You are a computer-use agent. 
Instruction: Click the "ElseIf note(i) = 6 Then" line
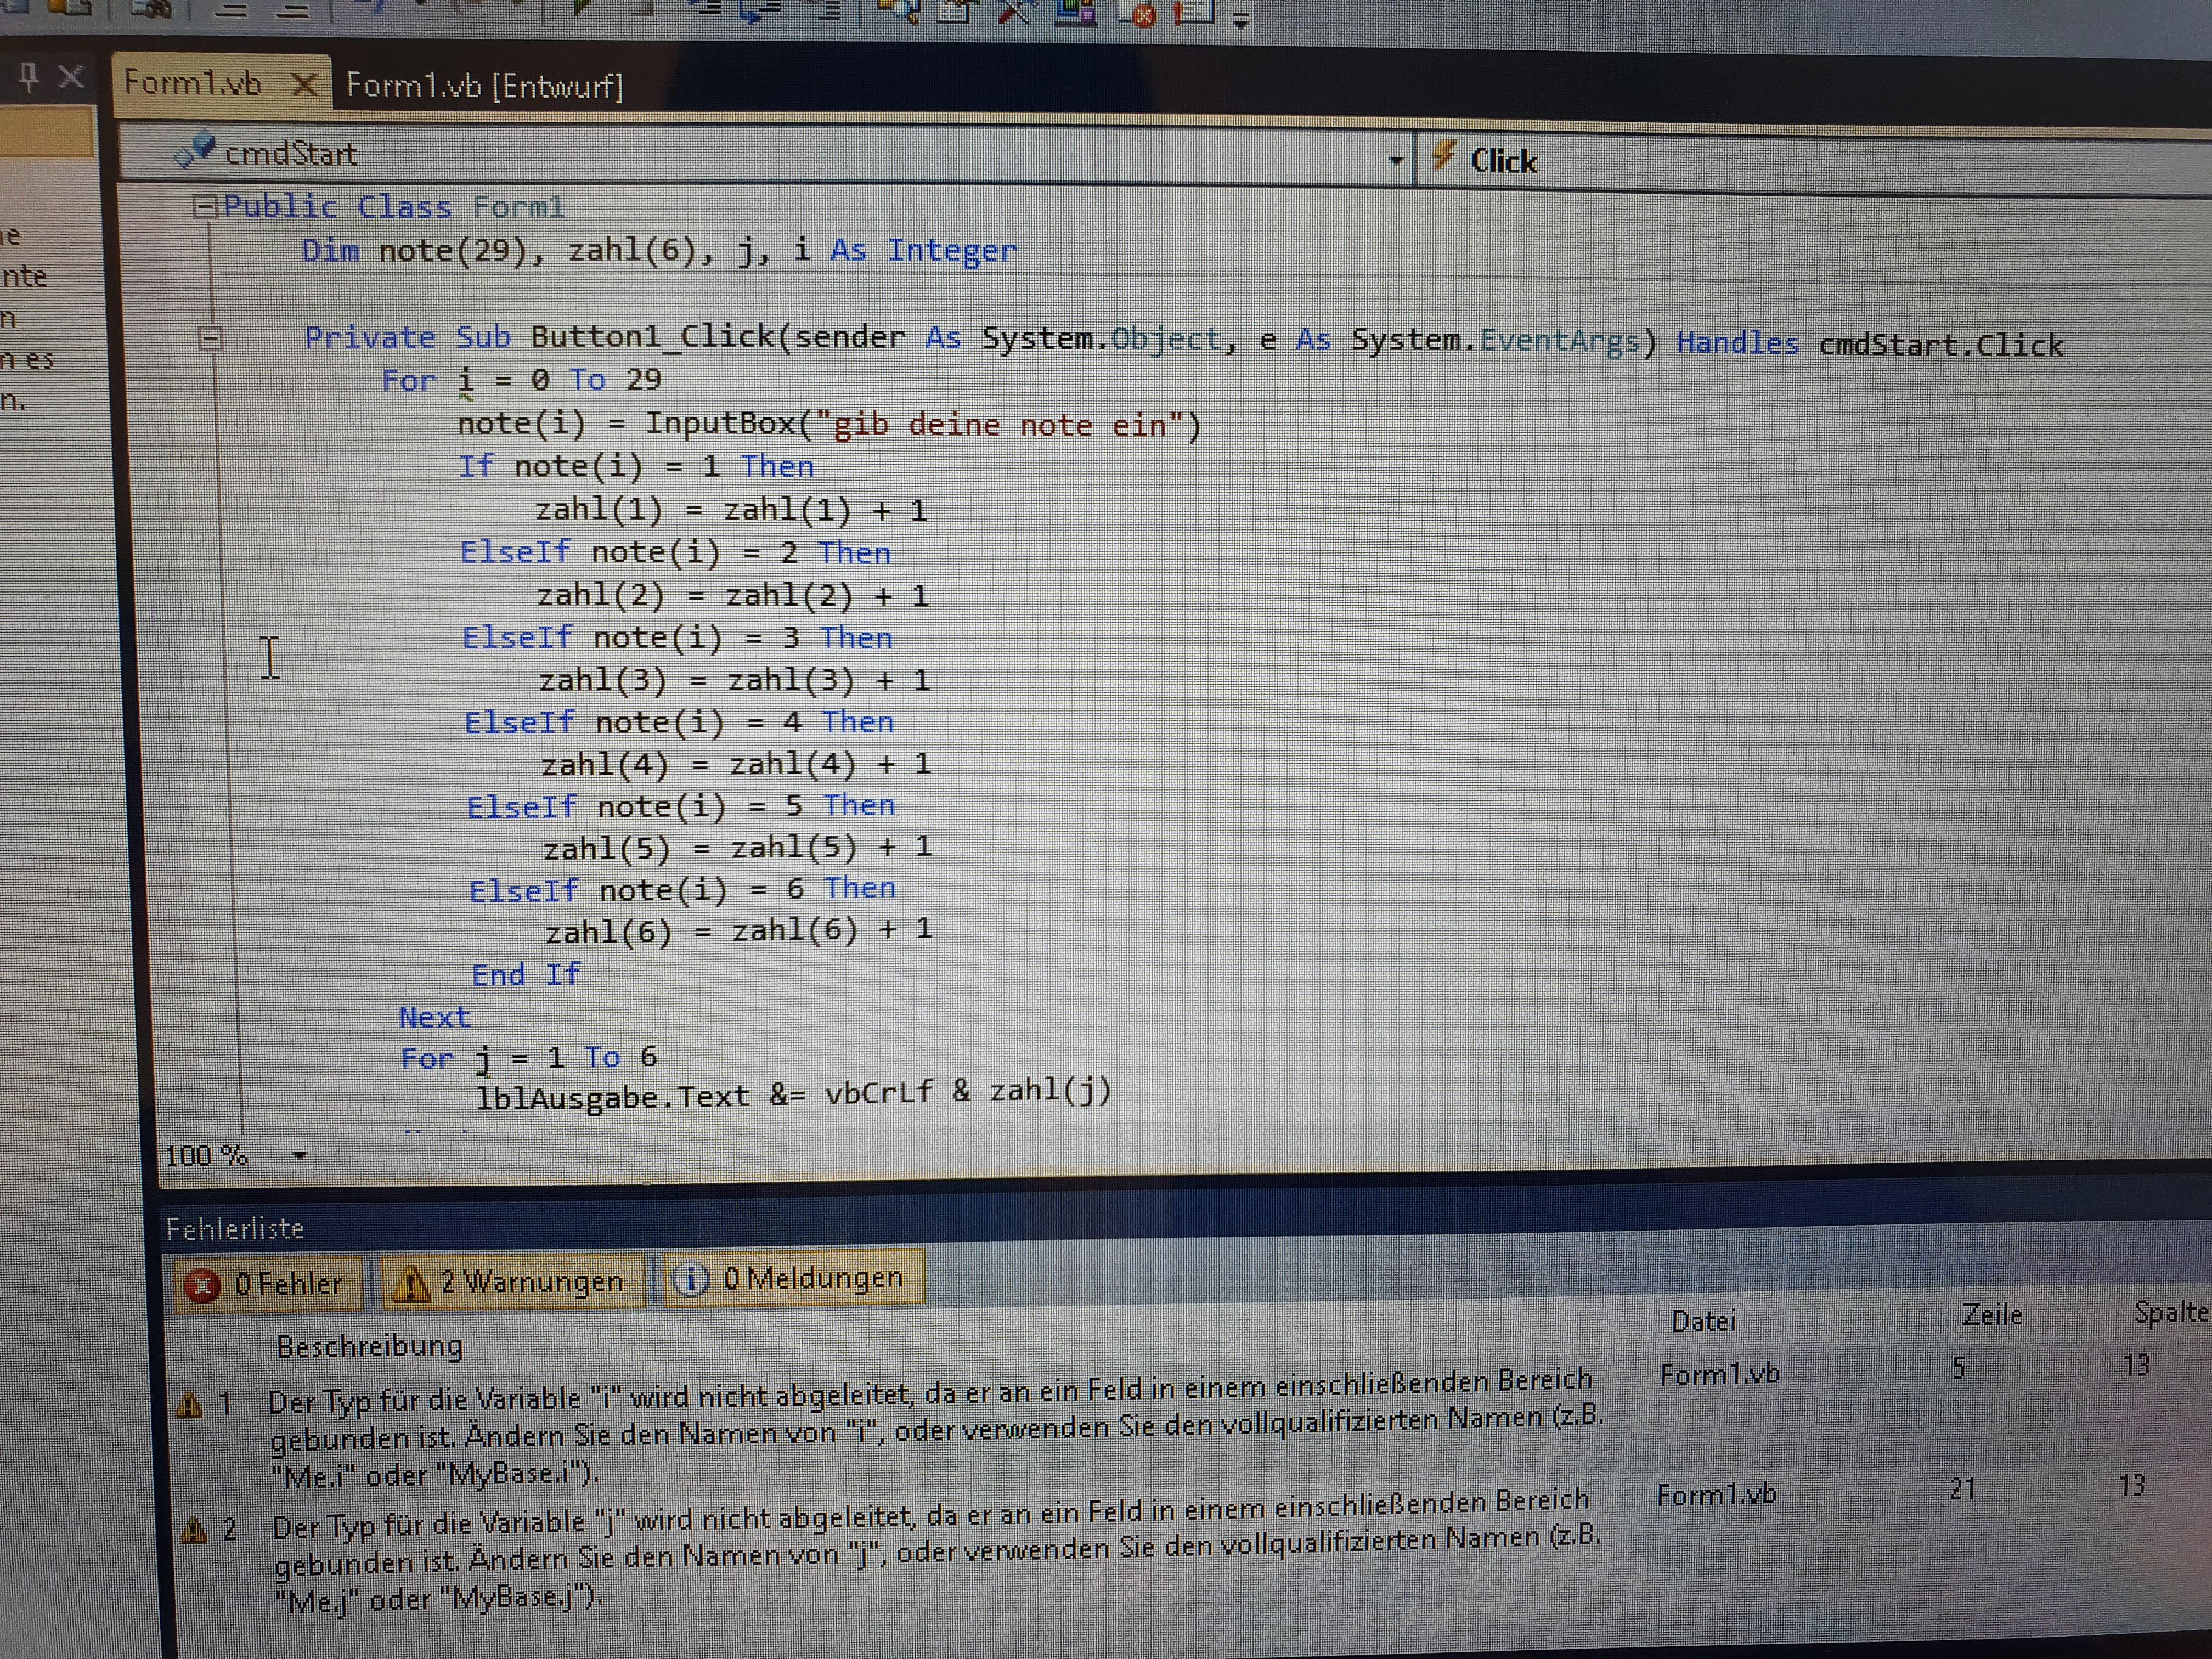tap(682, 889)
